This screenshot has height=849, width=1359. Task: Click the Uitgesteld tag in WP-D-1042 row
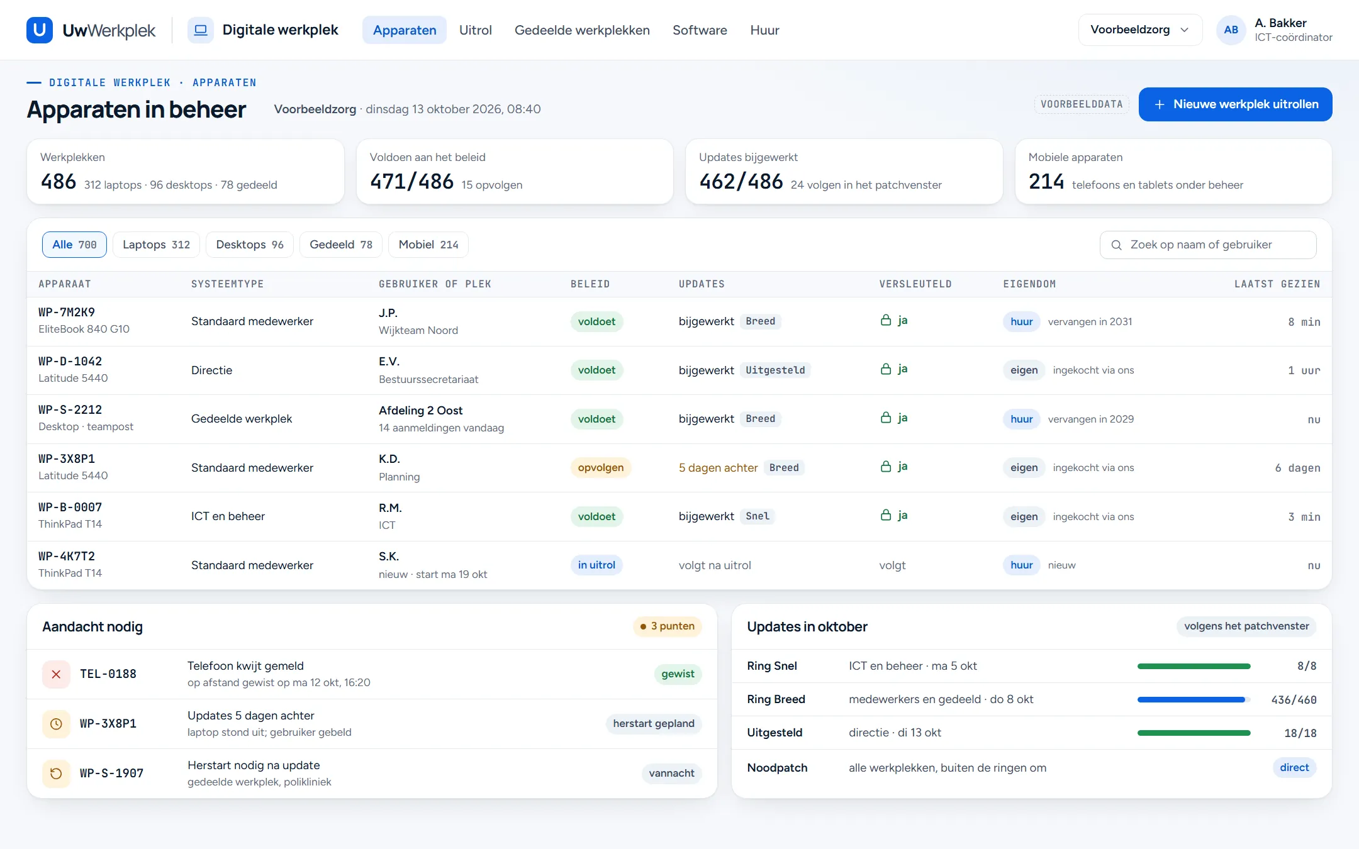click(x=775, y=370)
